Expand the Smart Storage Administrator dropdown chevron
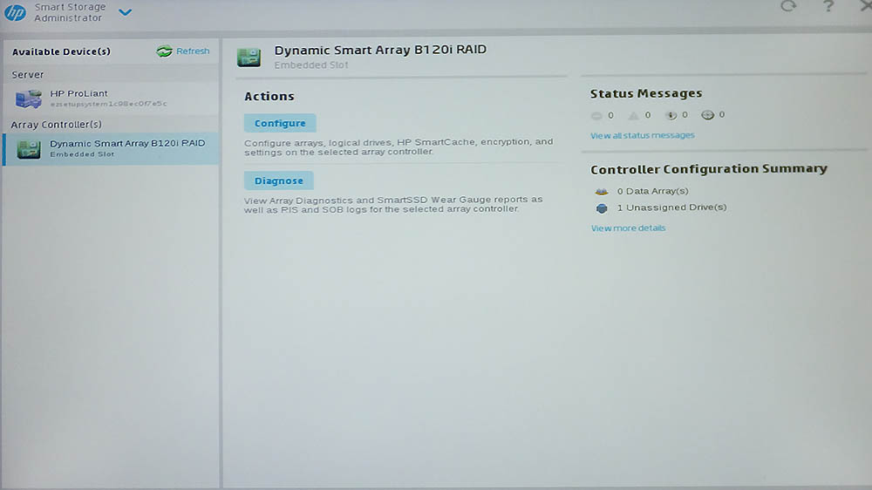The height and width of the screenshot is (490, 872). tap(125, 11)
